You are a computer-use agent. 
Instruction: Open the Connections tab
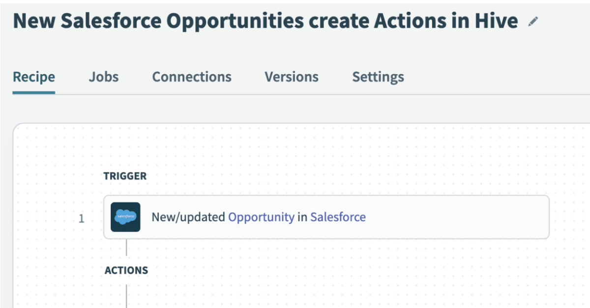point(192,77)
